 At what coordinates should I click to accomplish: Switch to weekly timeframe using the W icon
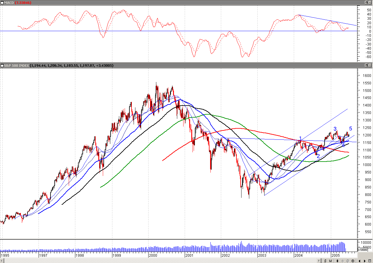[330, 261]
